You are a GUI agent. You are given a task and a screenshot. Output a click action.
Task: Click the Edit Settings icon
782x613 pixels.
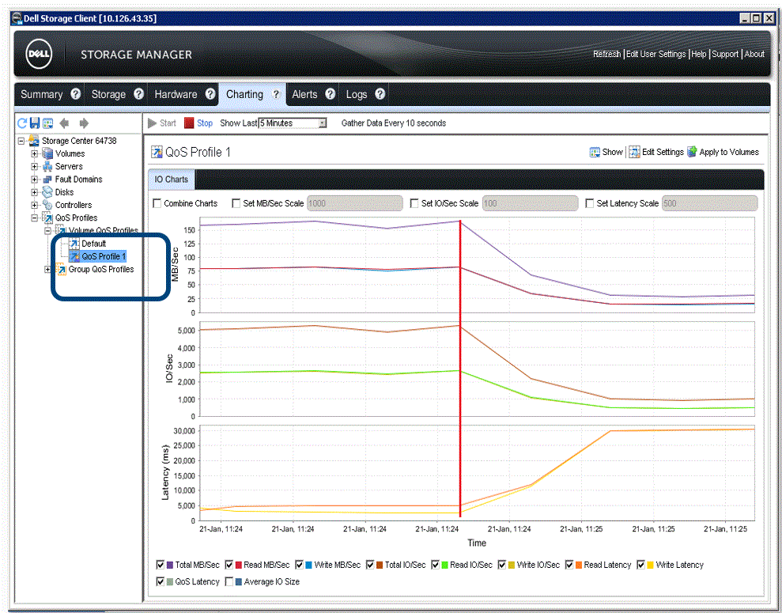point(634,152)
